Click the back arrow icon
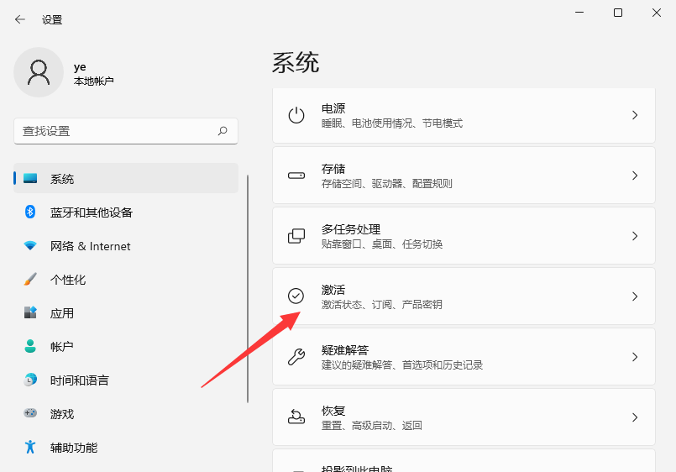 coord(20,19)
